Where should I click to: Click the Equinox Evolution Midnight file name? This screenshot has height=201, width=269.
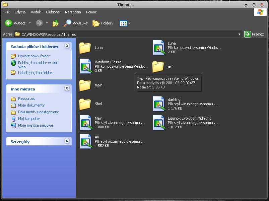[189, 118]
